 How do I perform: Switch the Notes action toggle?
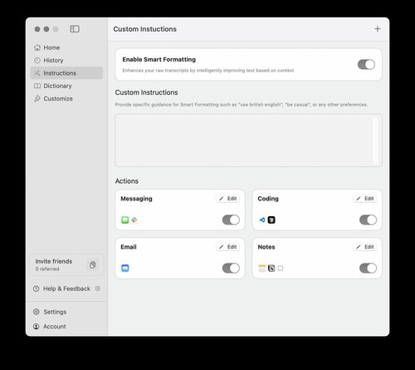pyautogui.click(x=368, y=268)
